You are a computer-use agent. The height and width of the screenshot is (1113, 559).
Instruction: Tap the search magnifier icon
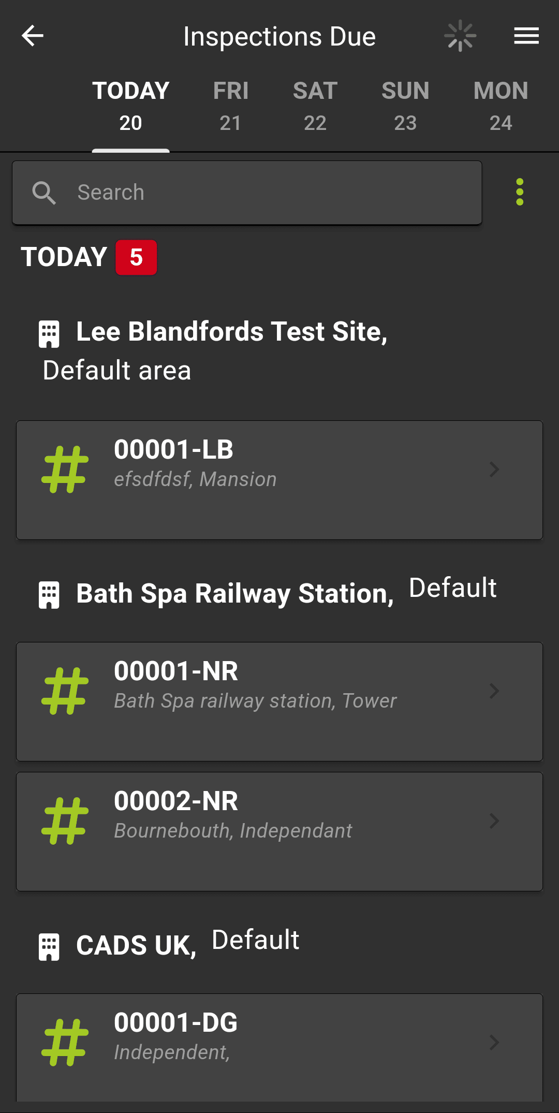click(44, 193)
